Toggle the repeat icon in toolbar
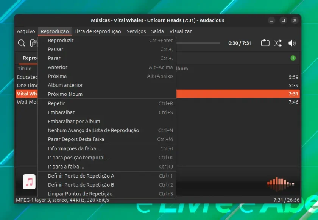 coord(265,43)
